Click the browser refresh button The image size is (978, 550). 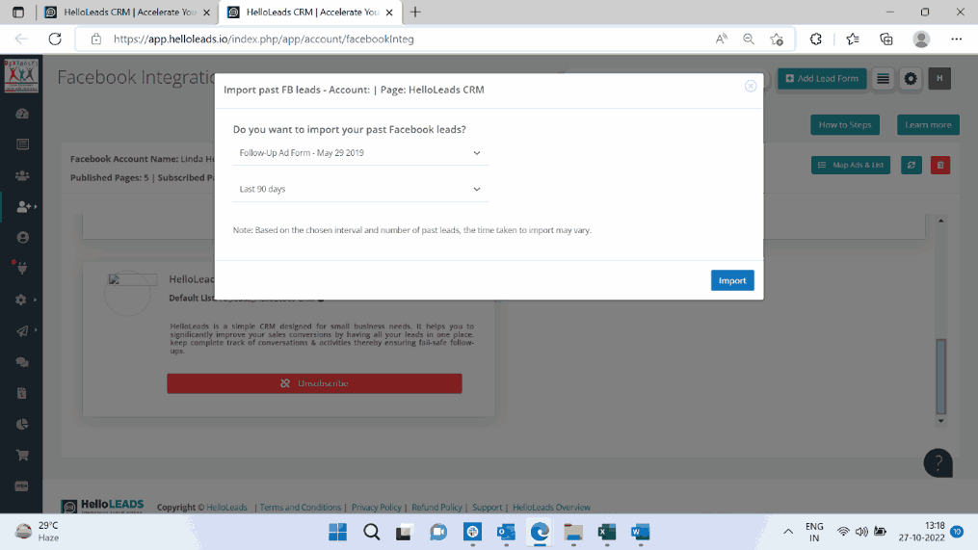point(55,39)
